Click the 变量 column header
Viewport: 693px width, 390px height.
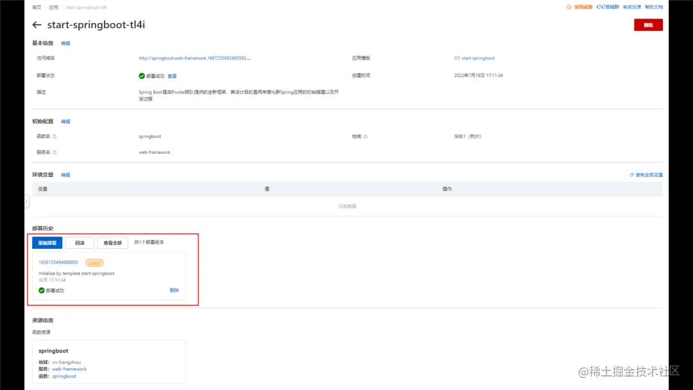pyautogui.click(x=43, y=189)
